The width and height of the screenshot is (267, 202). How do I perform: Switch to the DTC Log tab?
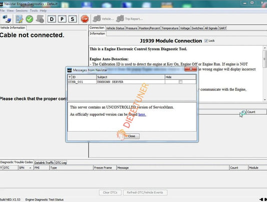61,163
